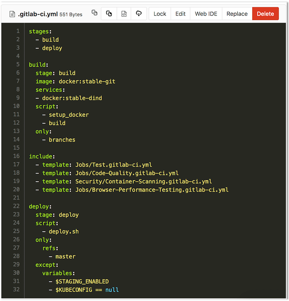This screenshot has height=301, width=289.
Task: Select '$KUBECONFIG' variable on line 32
Action: tap(74, 290)
